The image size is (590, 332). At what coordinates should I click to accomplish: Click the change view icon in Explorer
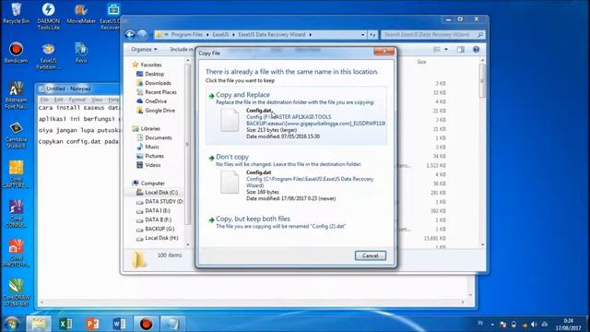pyautogui.click(x=437, y=49)
